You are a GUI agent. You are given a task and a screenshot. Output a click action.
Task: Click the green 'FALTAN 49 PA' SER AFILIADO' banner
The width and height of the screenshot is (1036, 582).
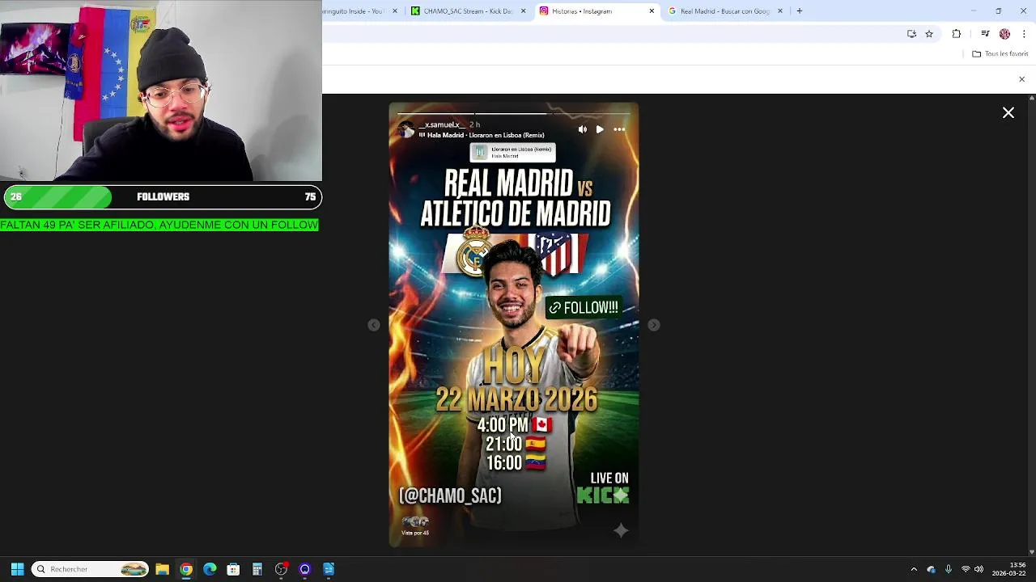[159, 225]
